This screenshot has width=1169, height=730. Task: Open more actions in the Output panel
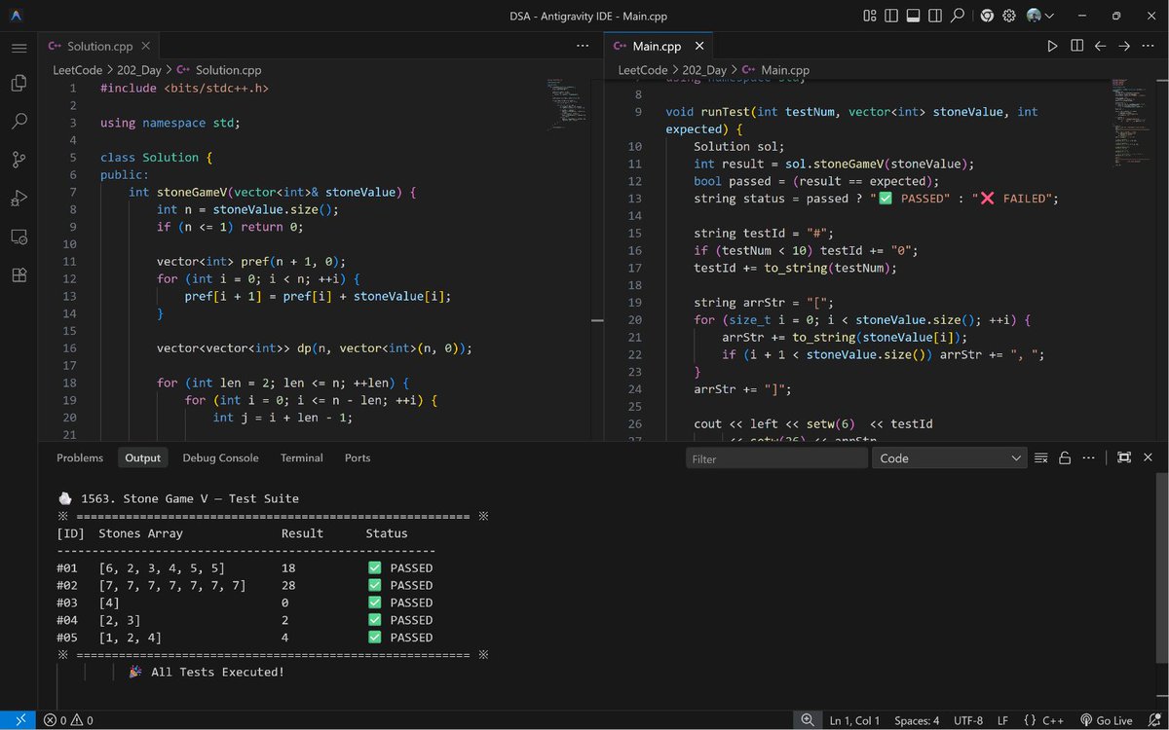pyautogui.click(x=1088, y=458)
